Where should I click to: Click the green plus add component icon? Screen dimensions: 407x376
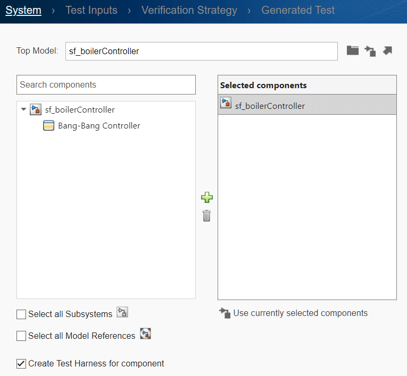pos(207,198)
